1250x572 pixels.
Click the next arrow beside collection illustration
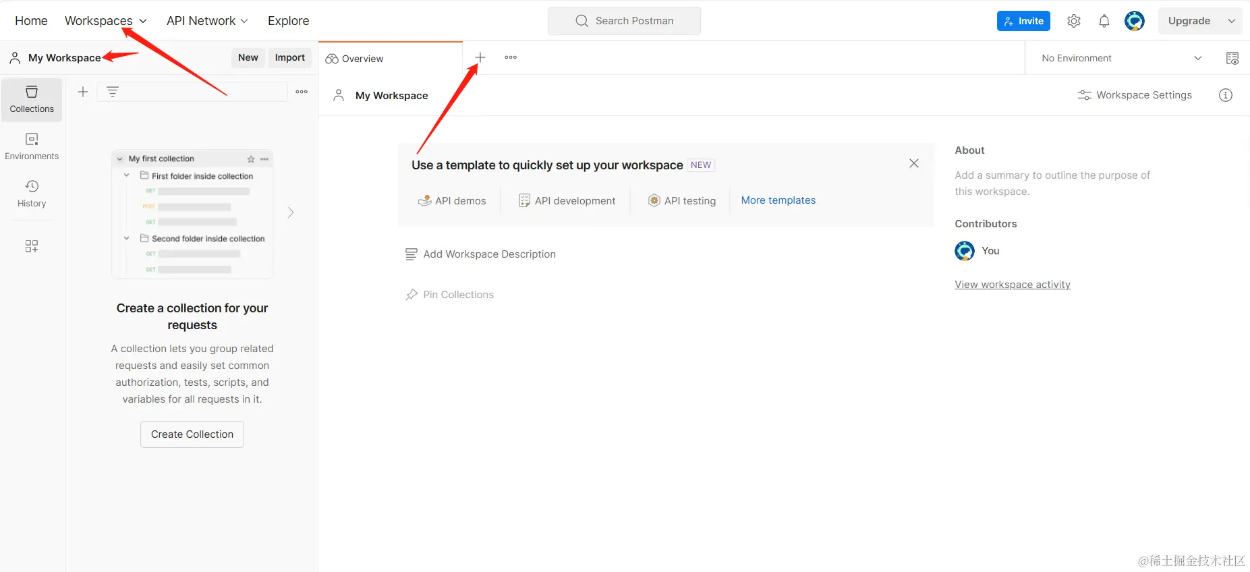click(291, 212)
